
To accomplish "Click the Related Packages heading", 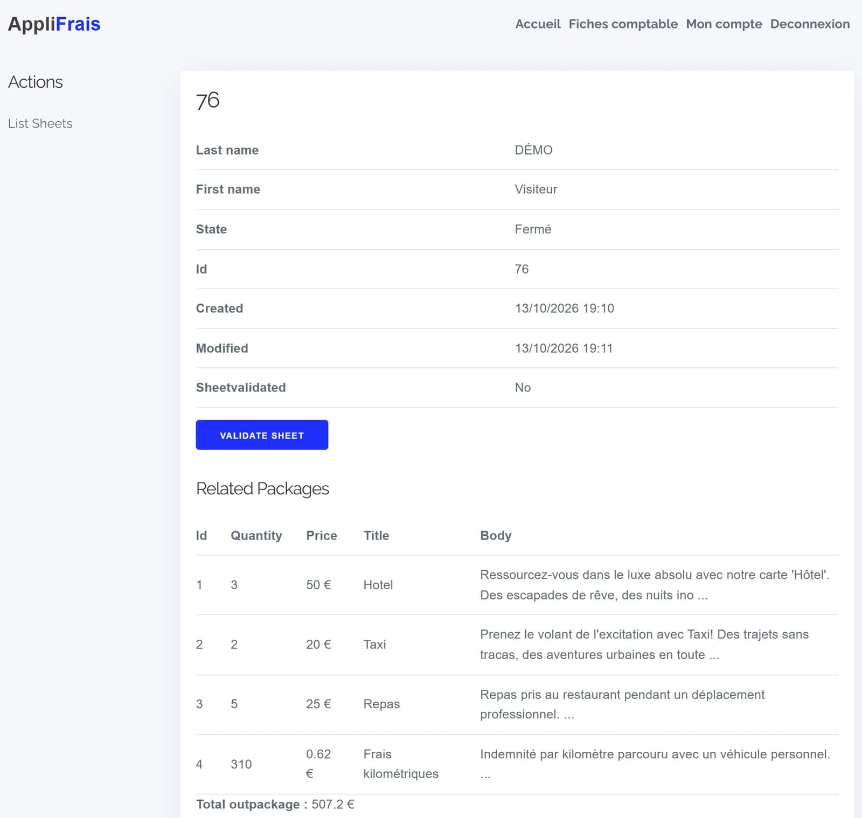I will tap(262, 488).
